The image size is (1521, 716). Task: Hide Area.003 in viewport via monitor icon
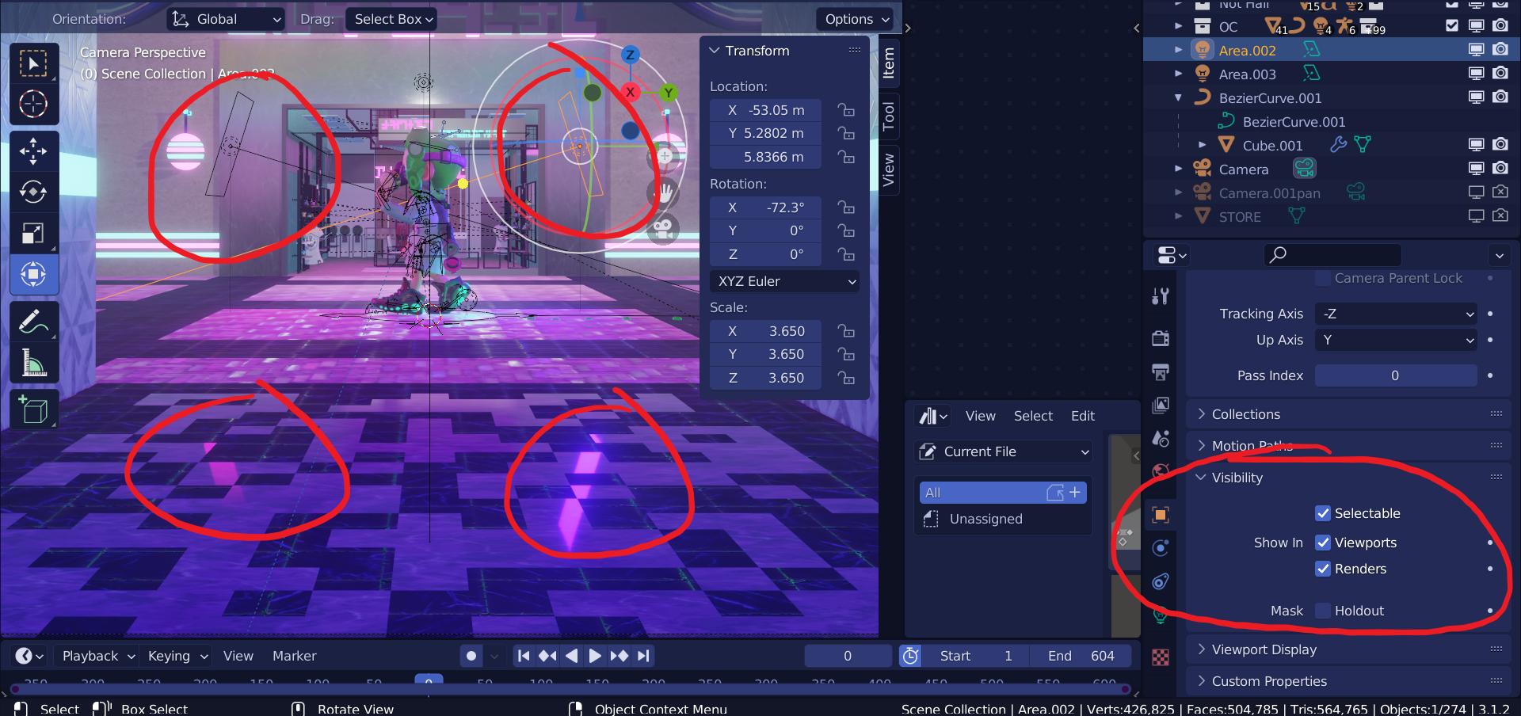click(1476, 74)
